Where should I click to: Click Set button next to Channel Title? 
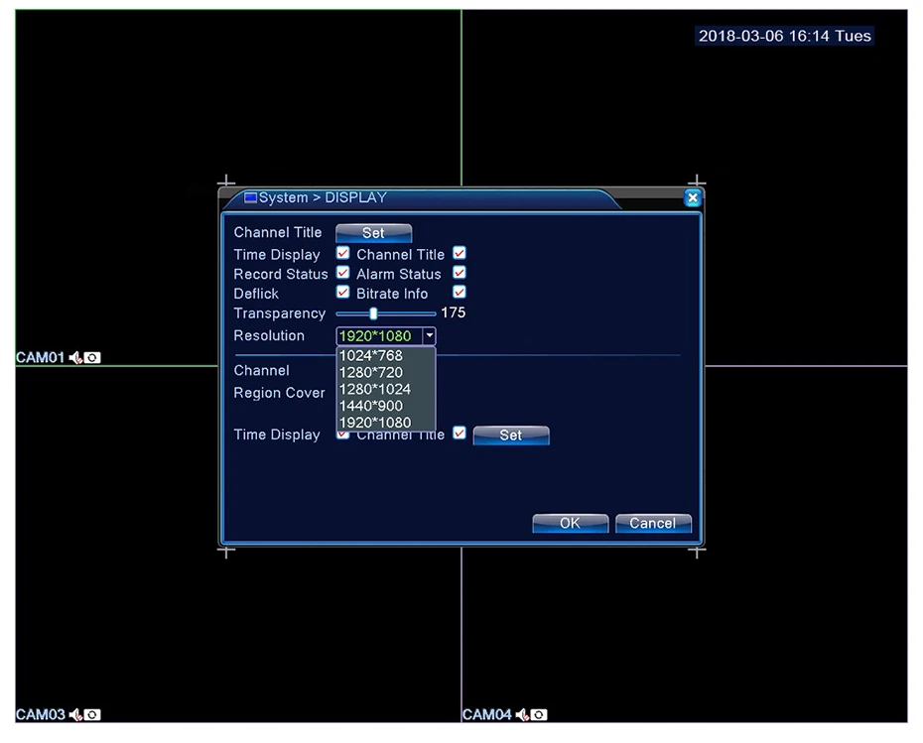click(x=373, y=233)
